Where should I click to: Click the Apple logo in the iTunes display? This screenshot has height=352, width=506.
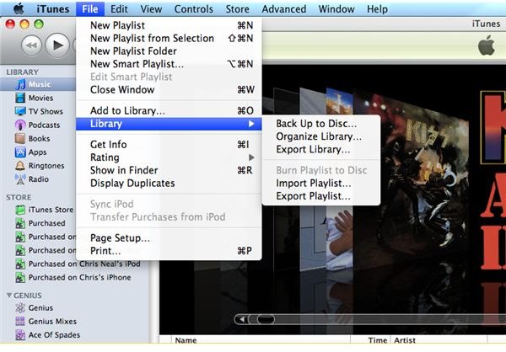pos(487,45)
